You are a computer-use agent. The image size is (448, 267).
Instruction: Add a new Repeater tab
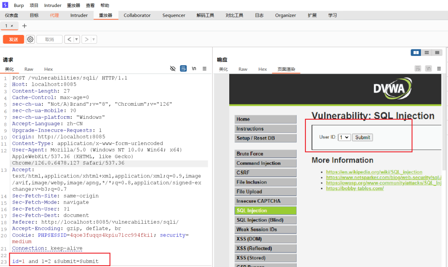(x=24, y=26)
